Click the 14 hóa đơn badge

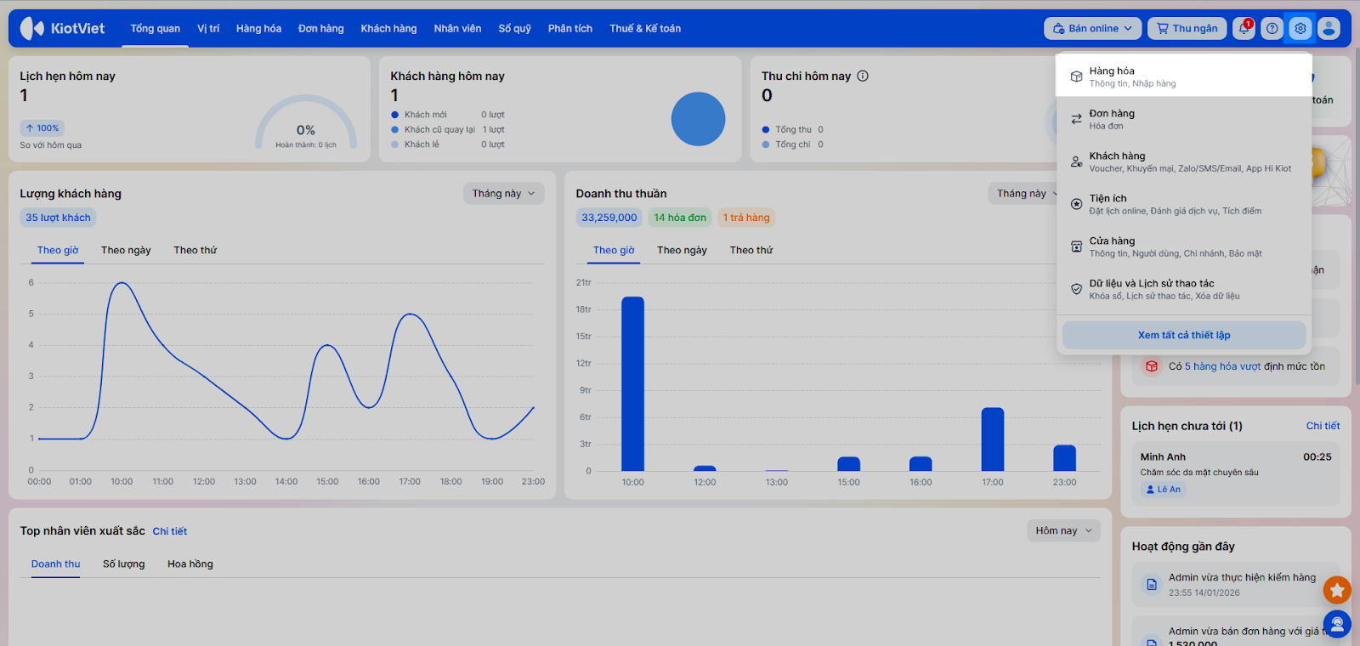[680, 218]
